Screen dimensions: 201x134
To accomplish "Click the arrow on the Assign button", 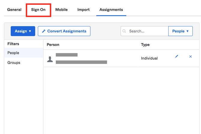I will [30, 31].
